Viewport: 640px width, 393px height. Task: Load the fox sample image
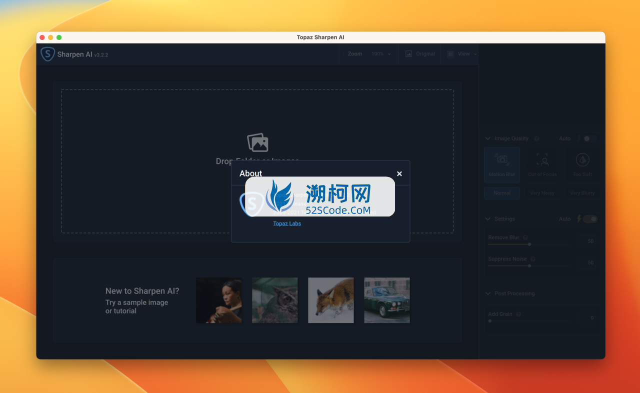pos(331,300)
